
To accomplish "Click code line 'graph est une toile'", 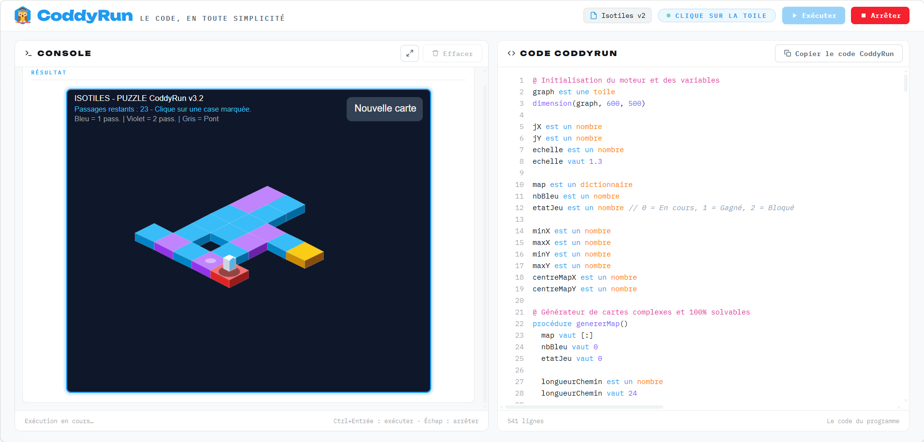I will (x=574, y=92).
